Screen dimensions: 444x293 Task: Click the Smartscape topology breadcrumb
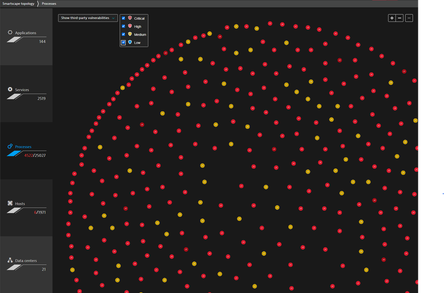coord(18,4)
